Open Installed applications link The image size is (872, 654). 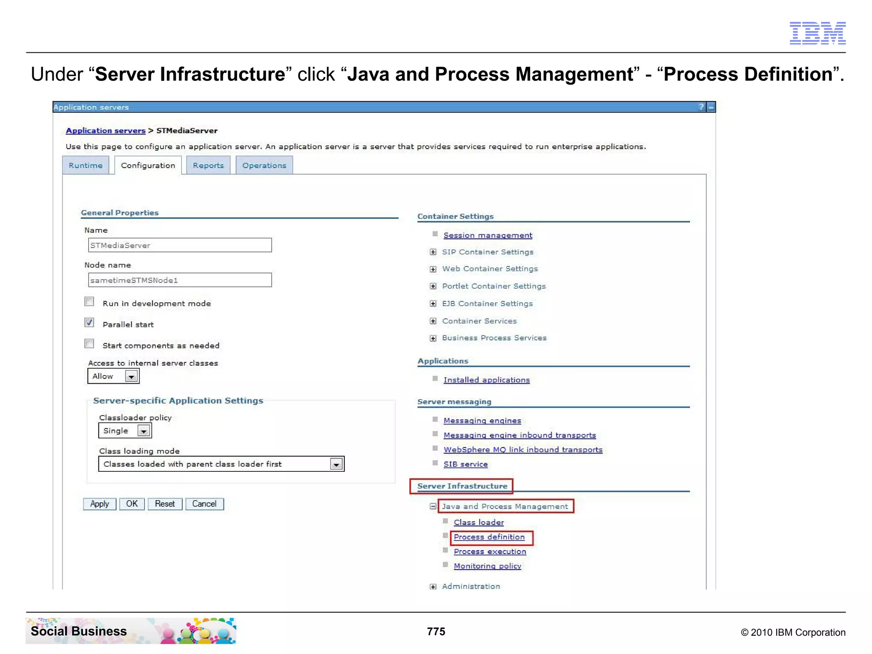coord(487,380)
